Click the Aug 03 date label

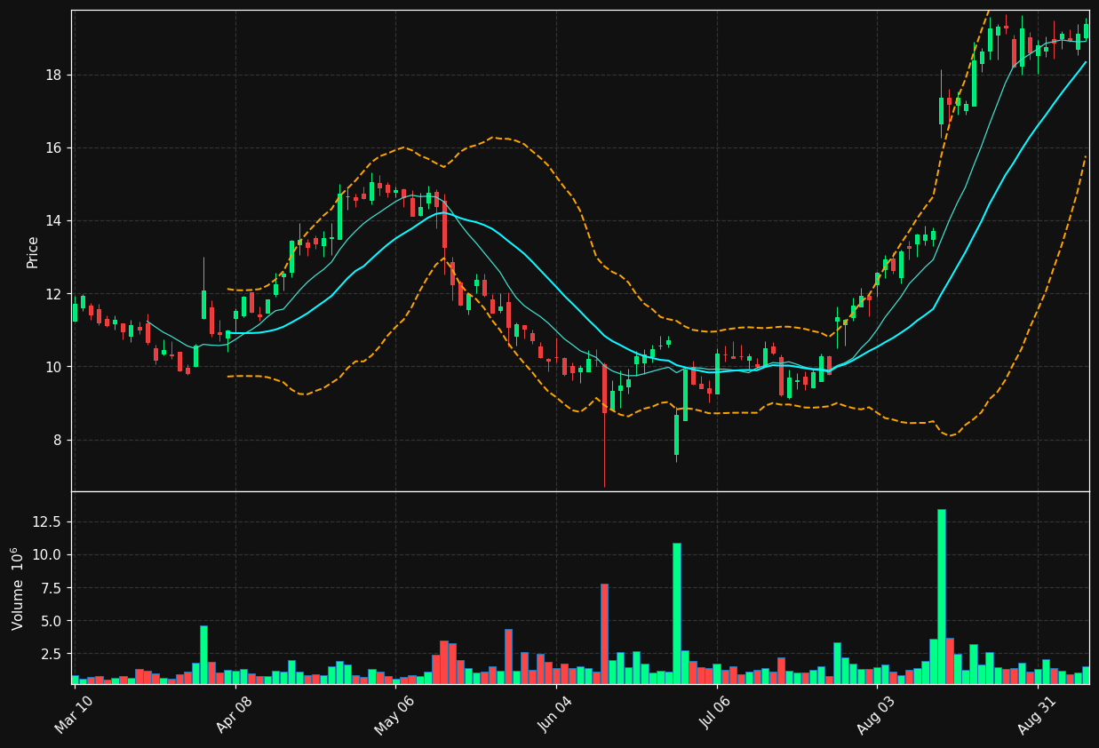pyautogui.click(x=877, y=715)
